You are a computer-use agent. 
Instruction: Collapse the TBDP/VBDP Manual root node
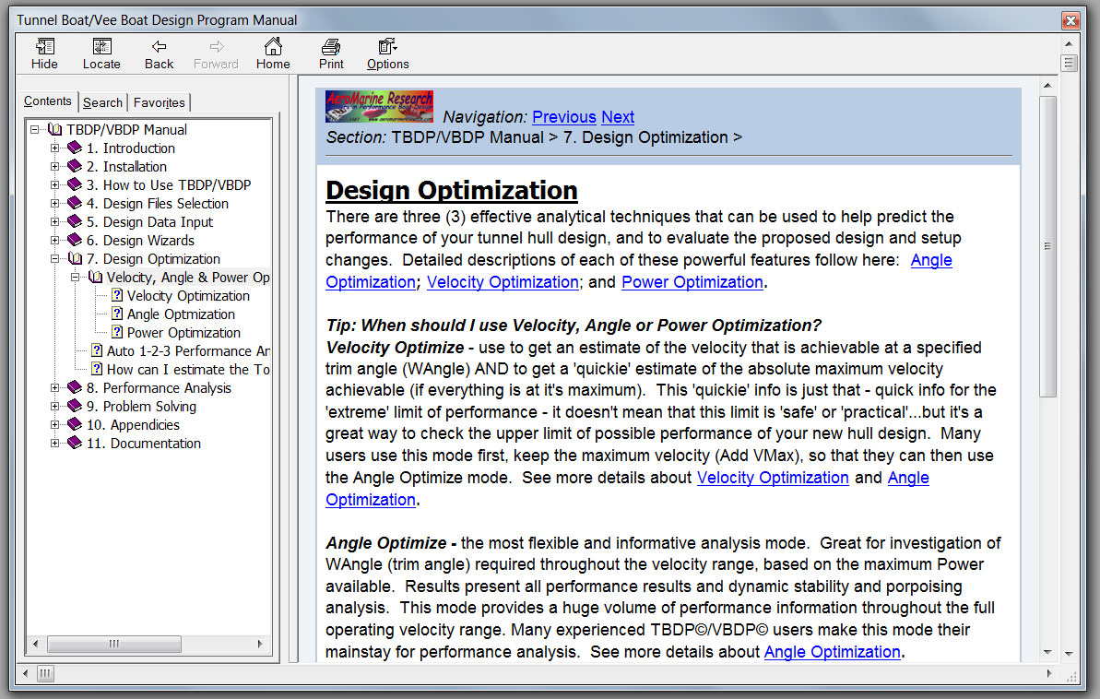34,129
